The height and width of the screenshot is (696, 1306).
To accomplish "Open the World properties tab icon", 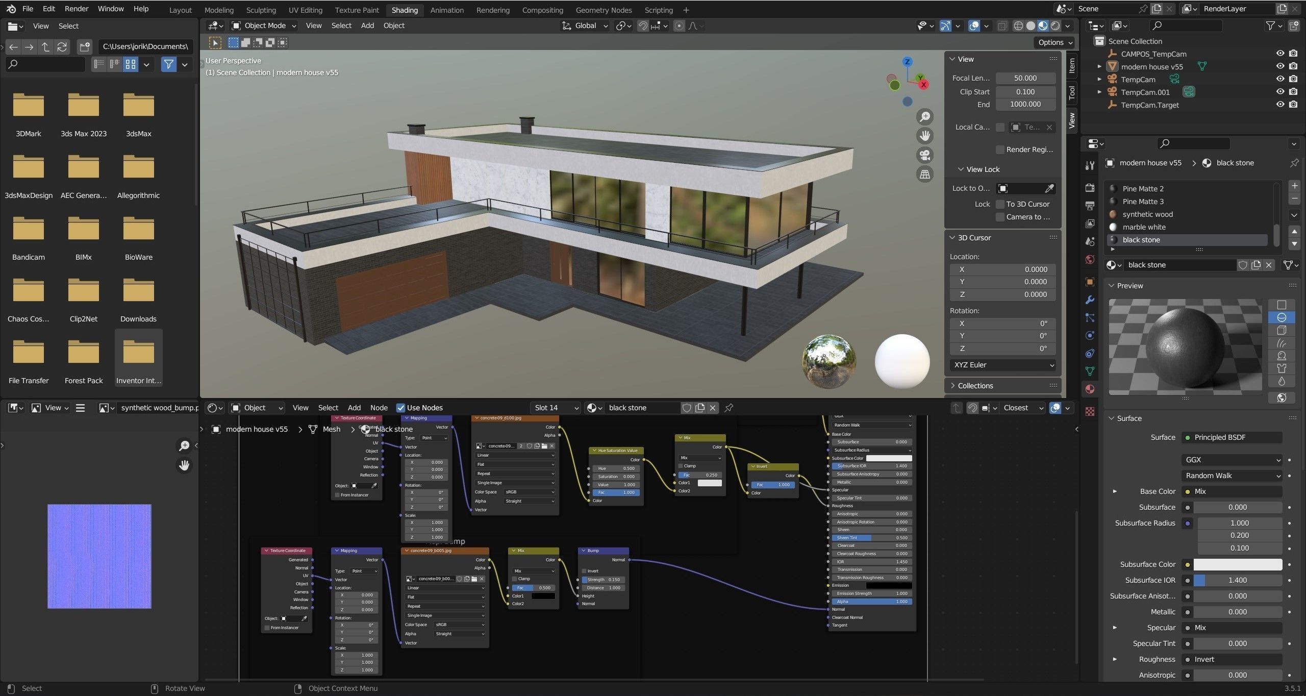I will click(x=1090, y=259).
